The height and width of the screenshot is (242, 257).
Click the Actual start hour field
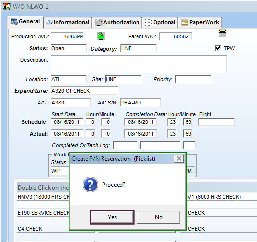coord(90,134)
